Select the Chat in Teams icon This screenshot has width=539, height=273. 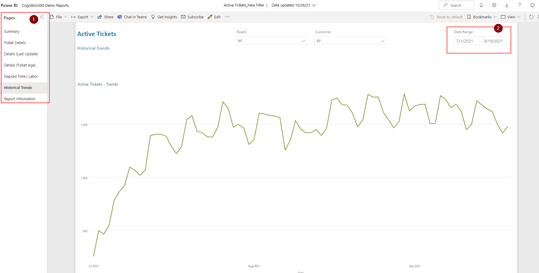point(132,17)
